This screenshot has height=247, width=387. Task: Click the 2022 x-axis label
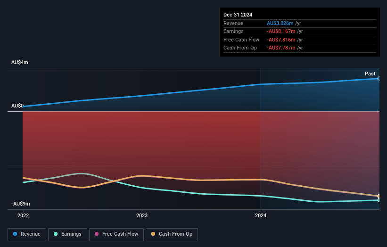(x=23, y=215)
